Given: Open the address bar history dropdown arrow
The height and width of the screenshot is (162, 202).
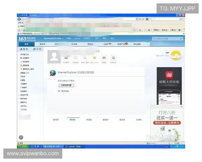Looking at the screenshot, I should 137,19.
